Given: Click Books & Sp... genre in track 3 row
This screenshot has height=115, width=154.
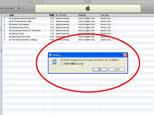Looking at the screenshot, I should pos(107,25).
